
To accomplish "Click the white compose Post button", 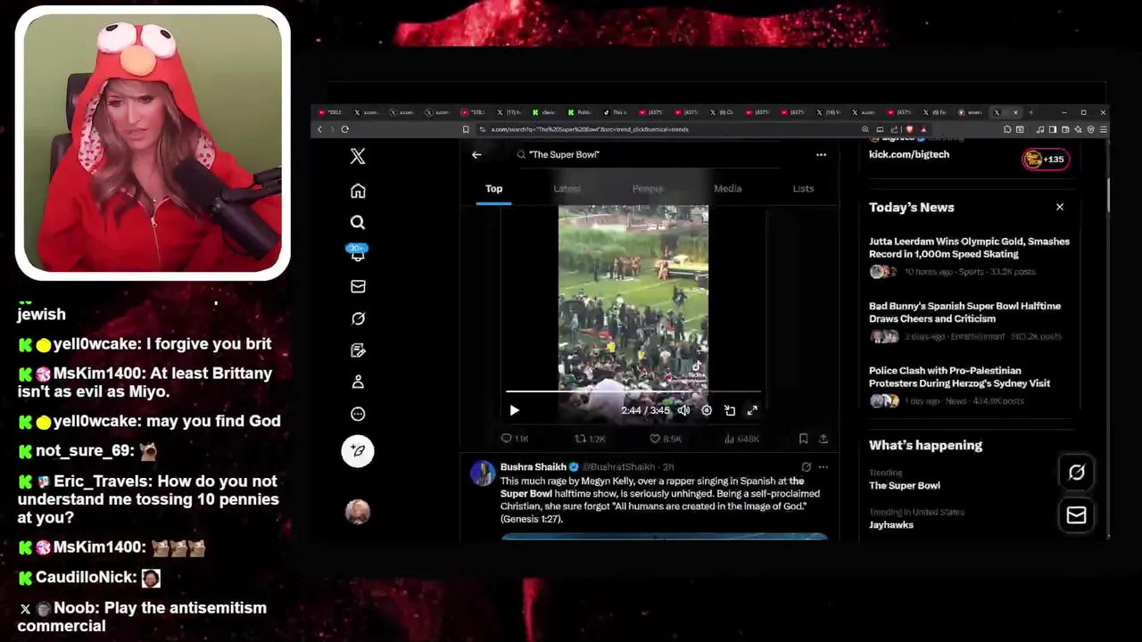I will coord(358,450).
